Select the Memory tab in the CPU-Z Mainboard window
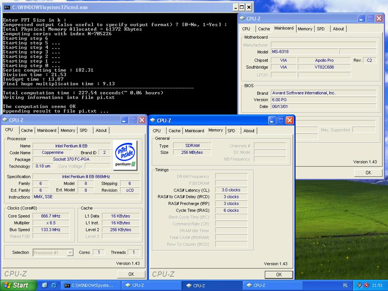 [305, 29]
